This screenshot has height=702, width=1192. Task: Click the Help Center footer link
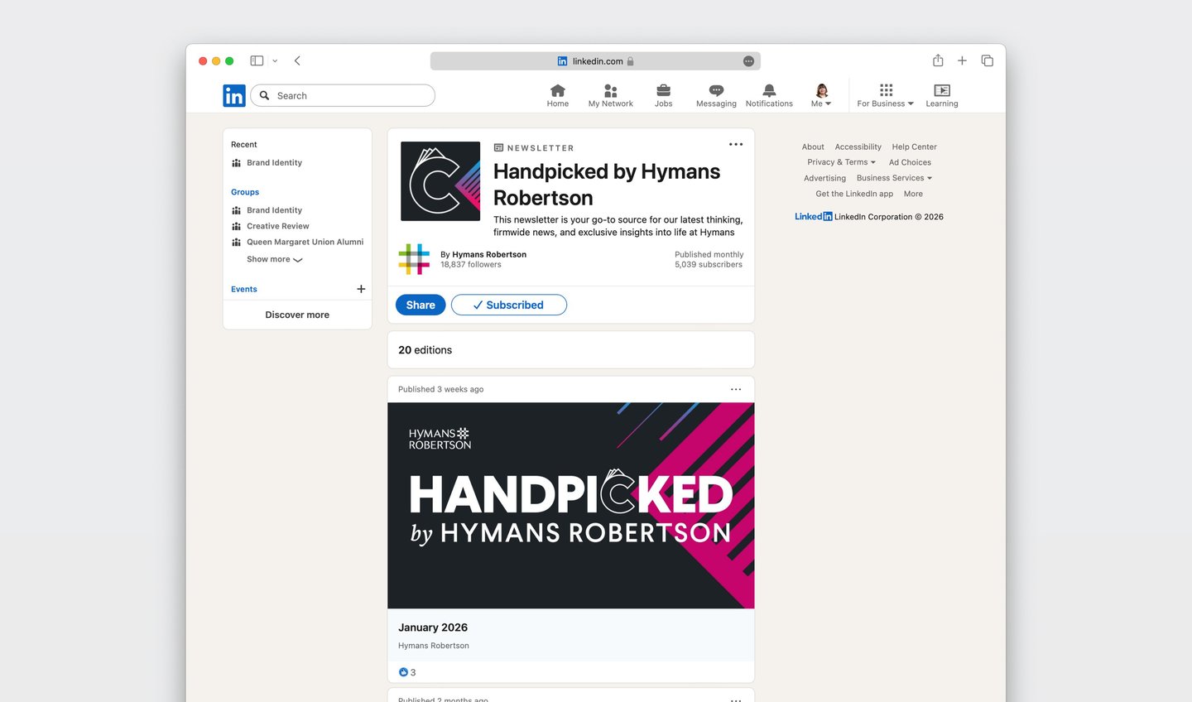[914, 147]
